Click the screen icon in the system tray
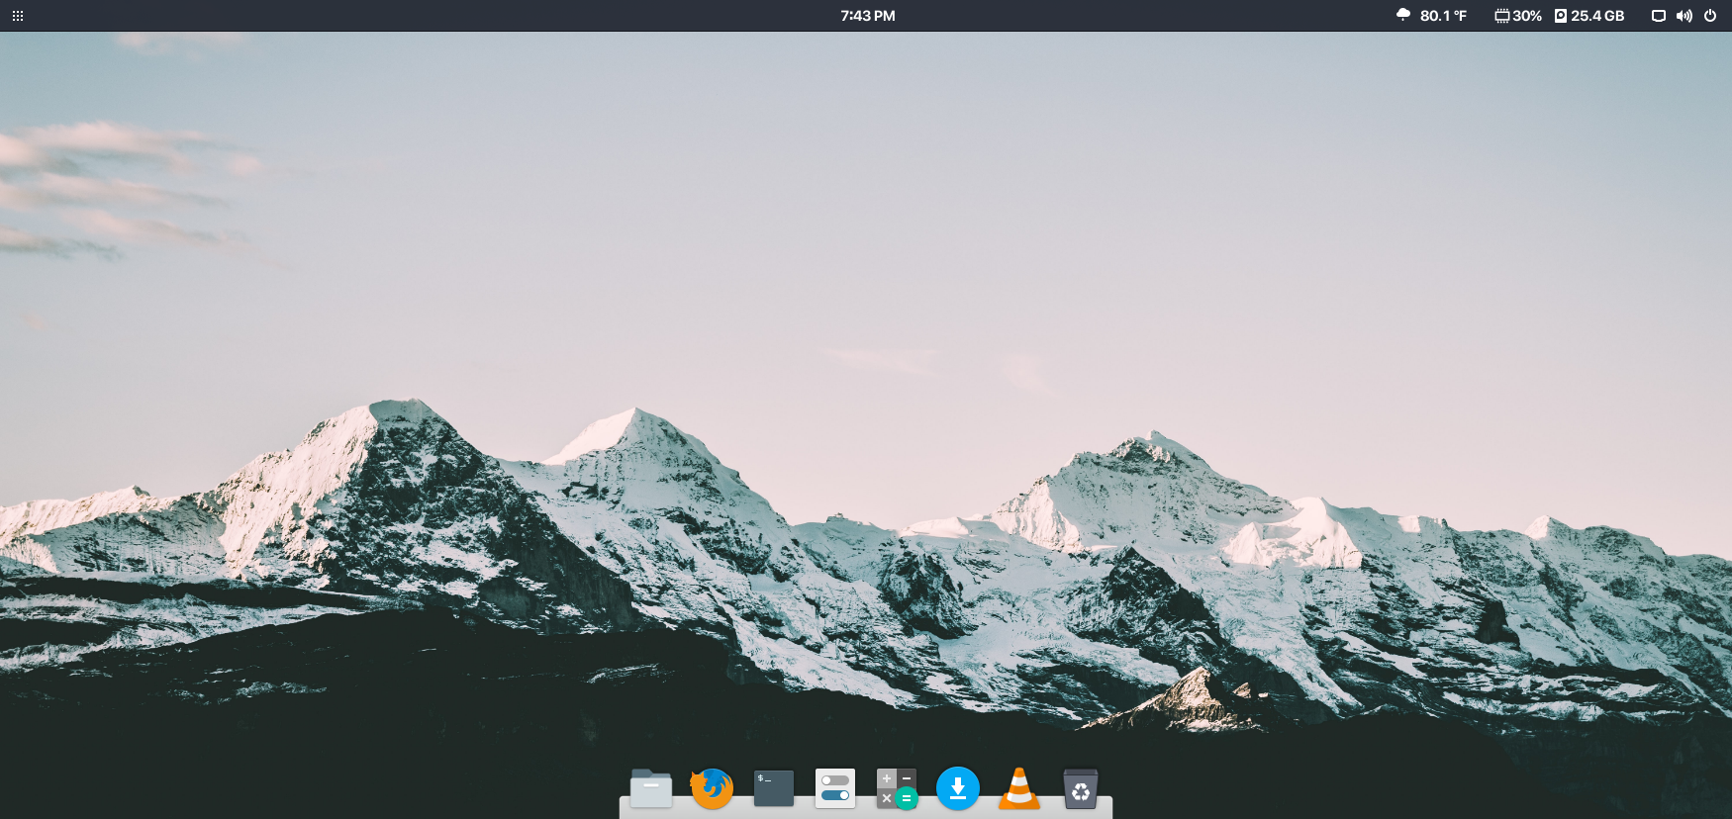Image resolution: width=1732 pixels, height=819 pixels. [x=1659, y=16]
